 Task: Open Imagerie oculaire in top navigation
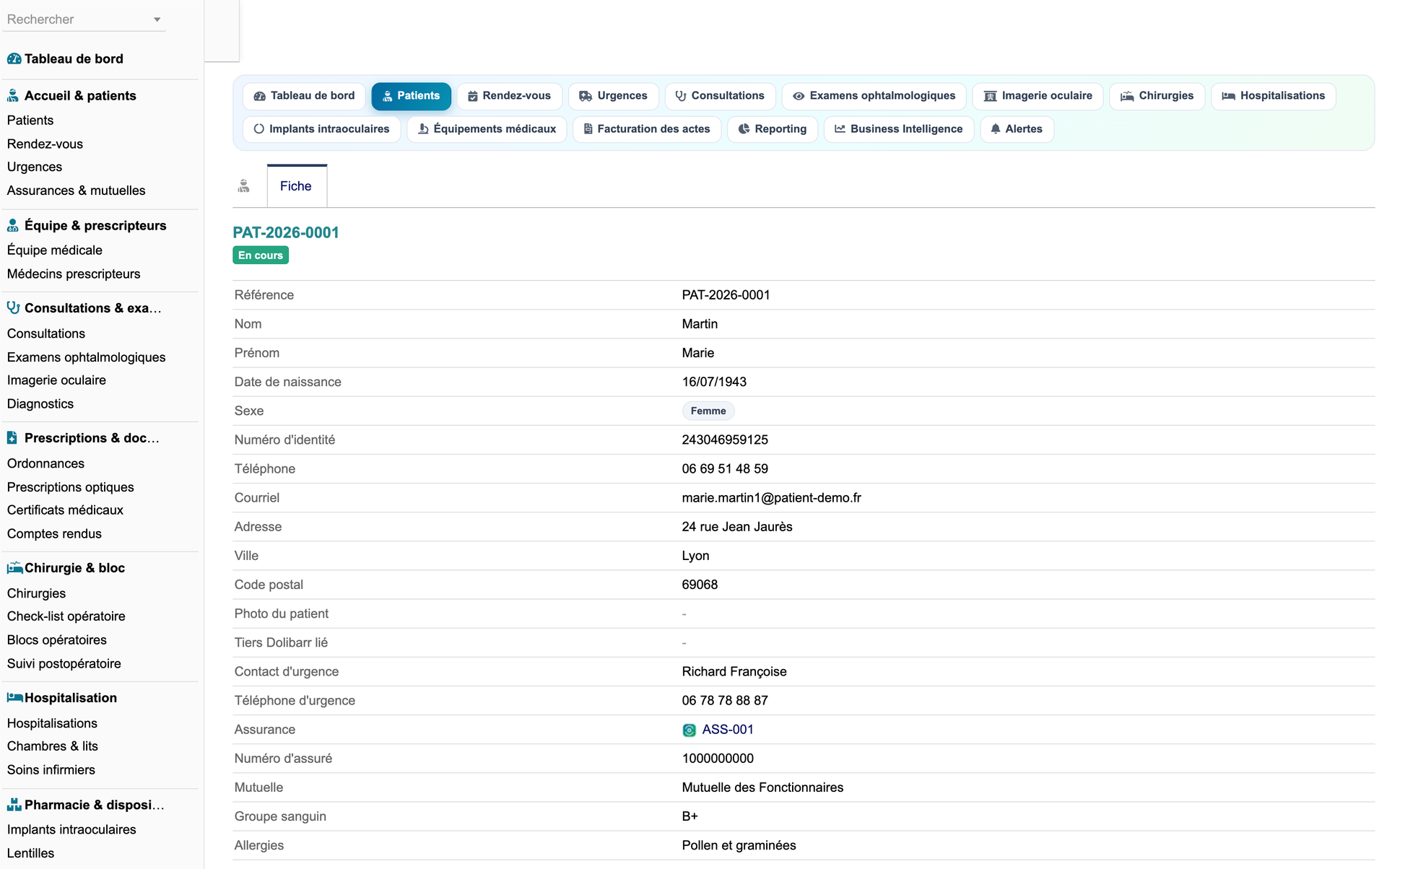point(1038,96)
